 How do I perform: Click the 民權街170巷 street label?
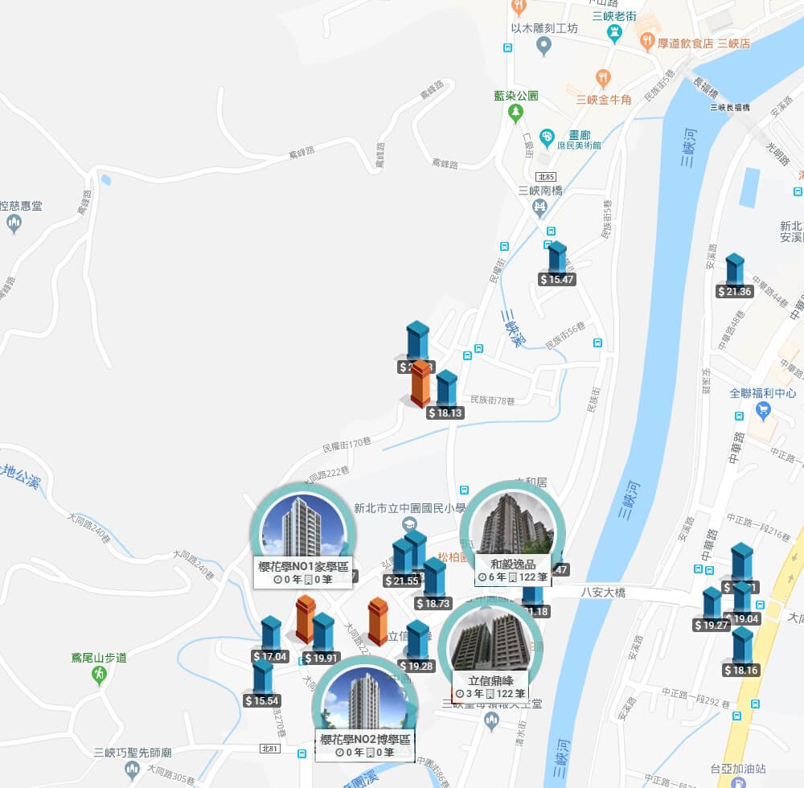coord(347,445)
